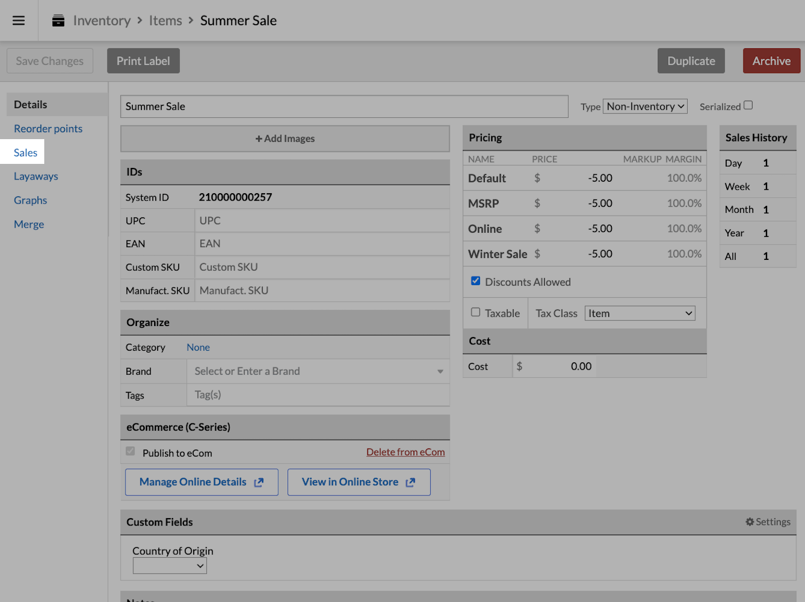Image resolution: width=805 pixels, height=602 pixels.
Task: Click the EAN input field
Action: [x=322, y=244]
